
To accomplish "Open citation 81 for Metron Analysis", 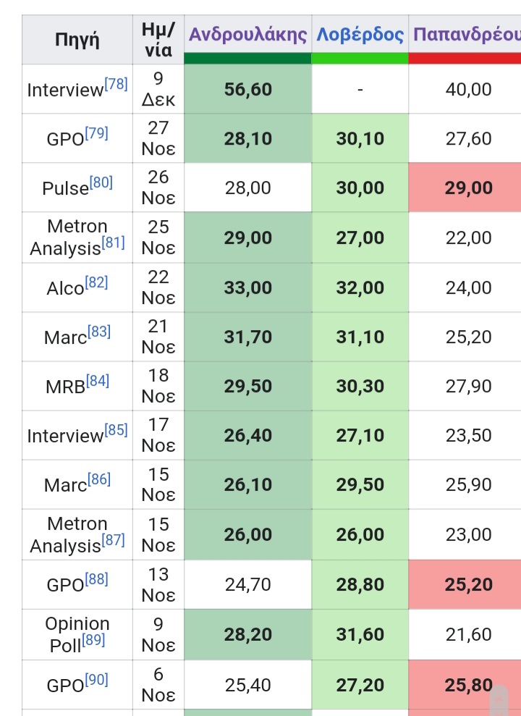I will pyautogui.click(x=113, y=243).
